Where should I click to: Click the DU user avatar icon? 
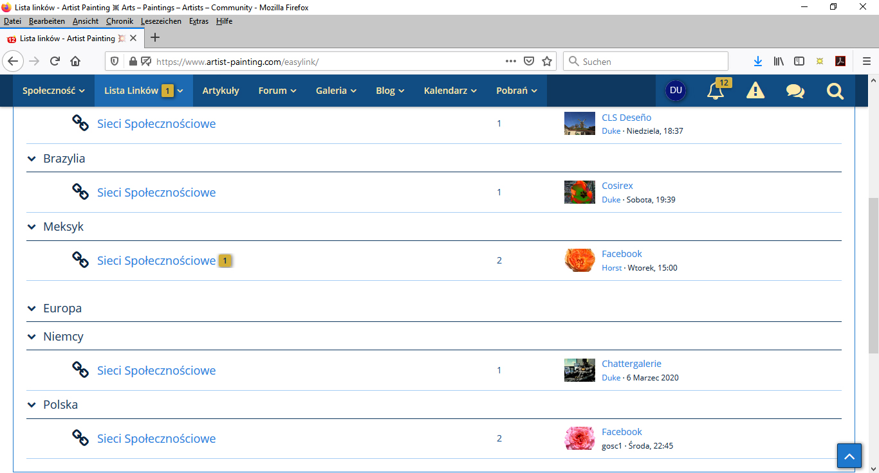click(x=676, y=91)
